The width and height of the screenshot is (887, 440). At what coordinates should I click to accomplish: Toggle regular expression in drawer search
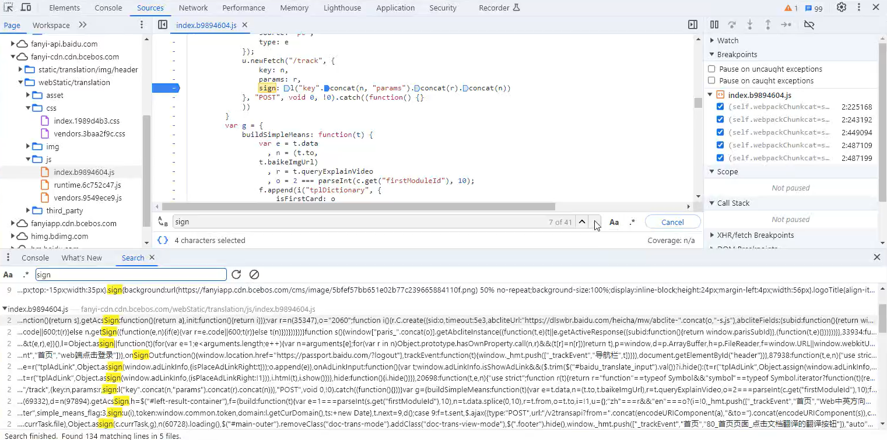26,274
